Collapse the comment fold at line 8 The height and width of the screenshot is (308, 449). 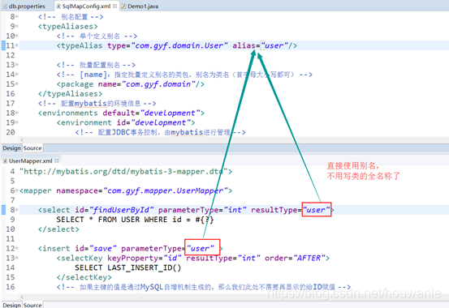pos(17,16)
